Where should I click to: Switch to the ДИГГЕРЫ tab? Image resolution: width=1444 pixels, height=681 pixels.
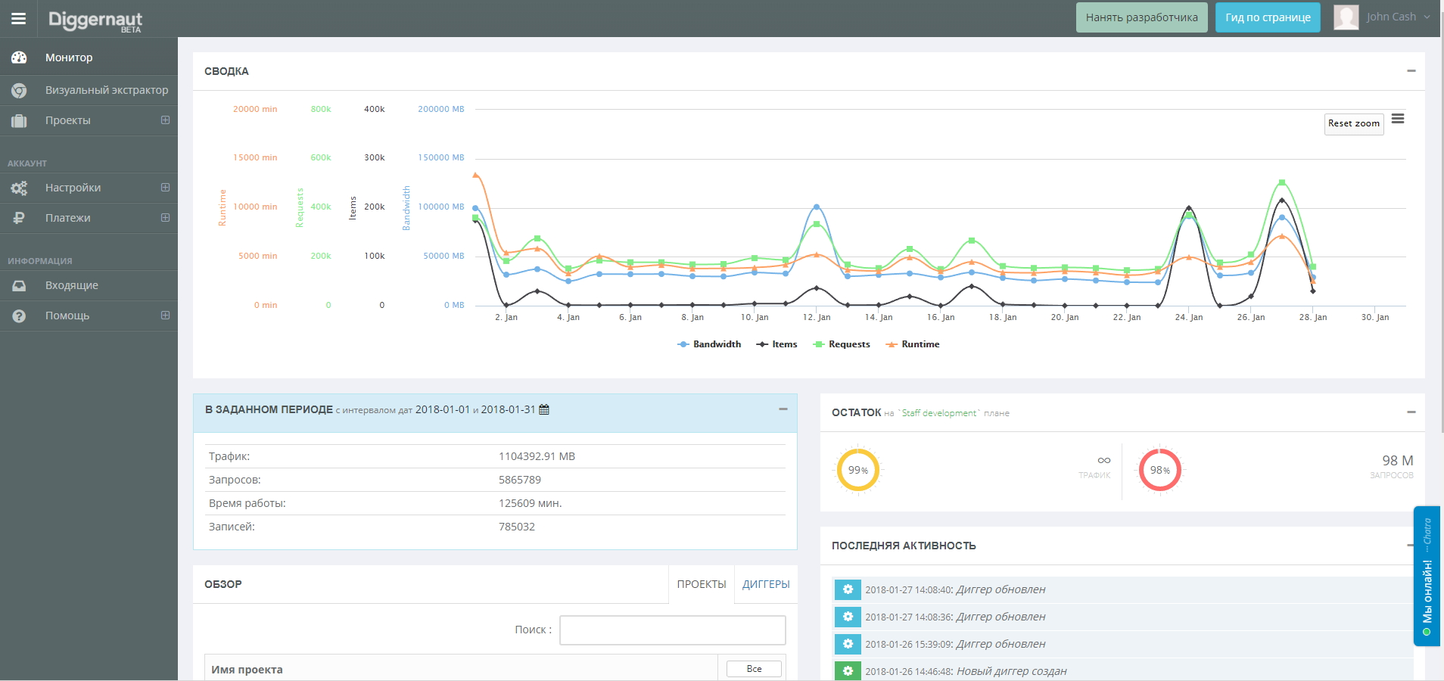[765, 584]
